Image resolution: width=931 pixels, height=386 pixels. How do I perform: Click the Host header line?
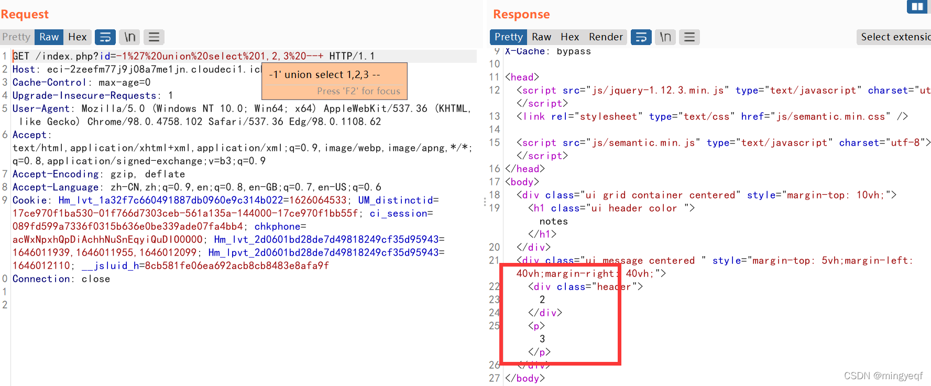click(136, 69)
